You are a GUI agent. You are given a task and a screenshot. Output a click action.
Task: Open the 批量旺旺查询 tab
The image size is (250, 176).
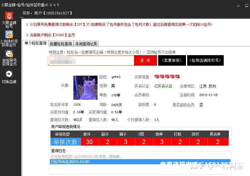click(61, 44)
